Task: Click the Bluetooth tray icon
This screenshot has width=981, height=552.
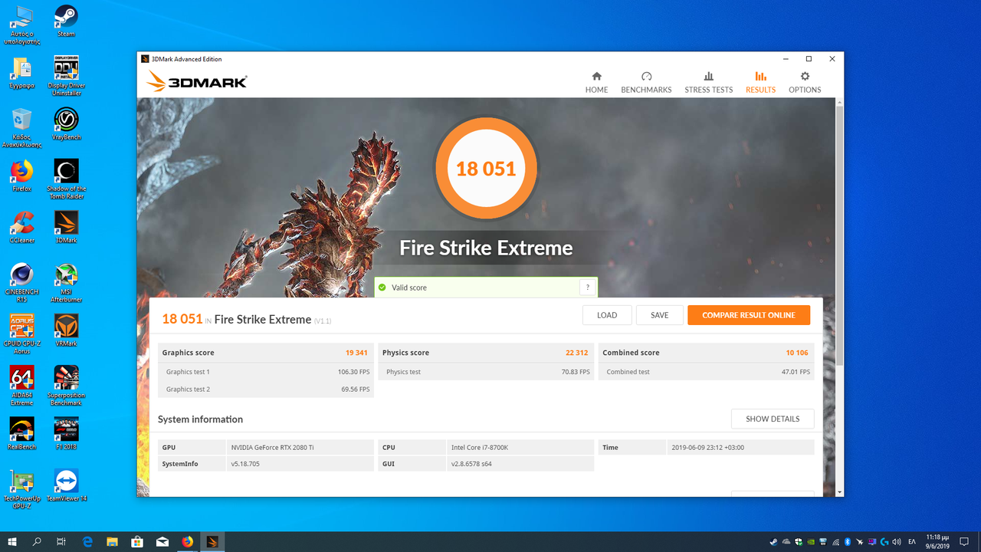Action: click(x=848, y=542)
